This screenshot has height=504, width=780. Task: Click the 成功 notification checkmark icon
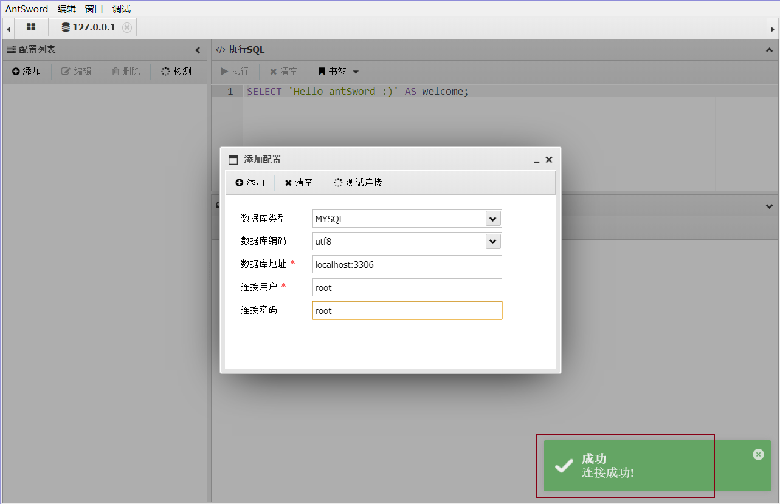pyautogui.click(x=564, y=466)
